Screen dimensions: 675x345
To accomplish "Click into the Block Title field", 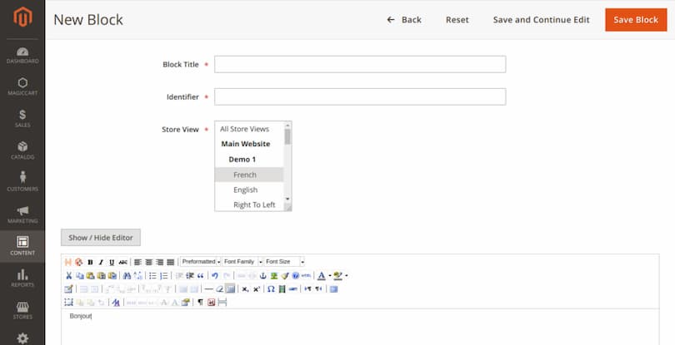I will [360, 64].
